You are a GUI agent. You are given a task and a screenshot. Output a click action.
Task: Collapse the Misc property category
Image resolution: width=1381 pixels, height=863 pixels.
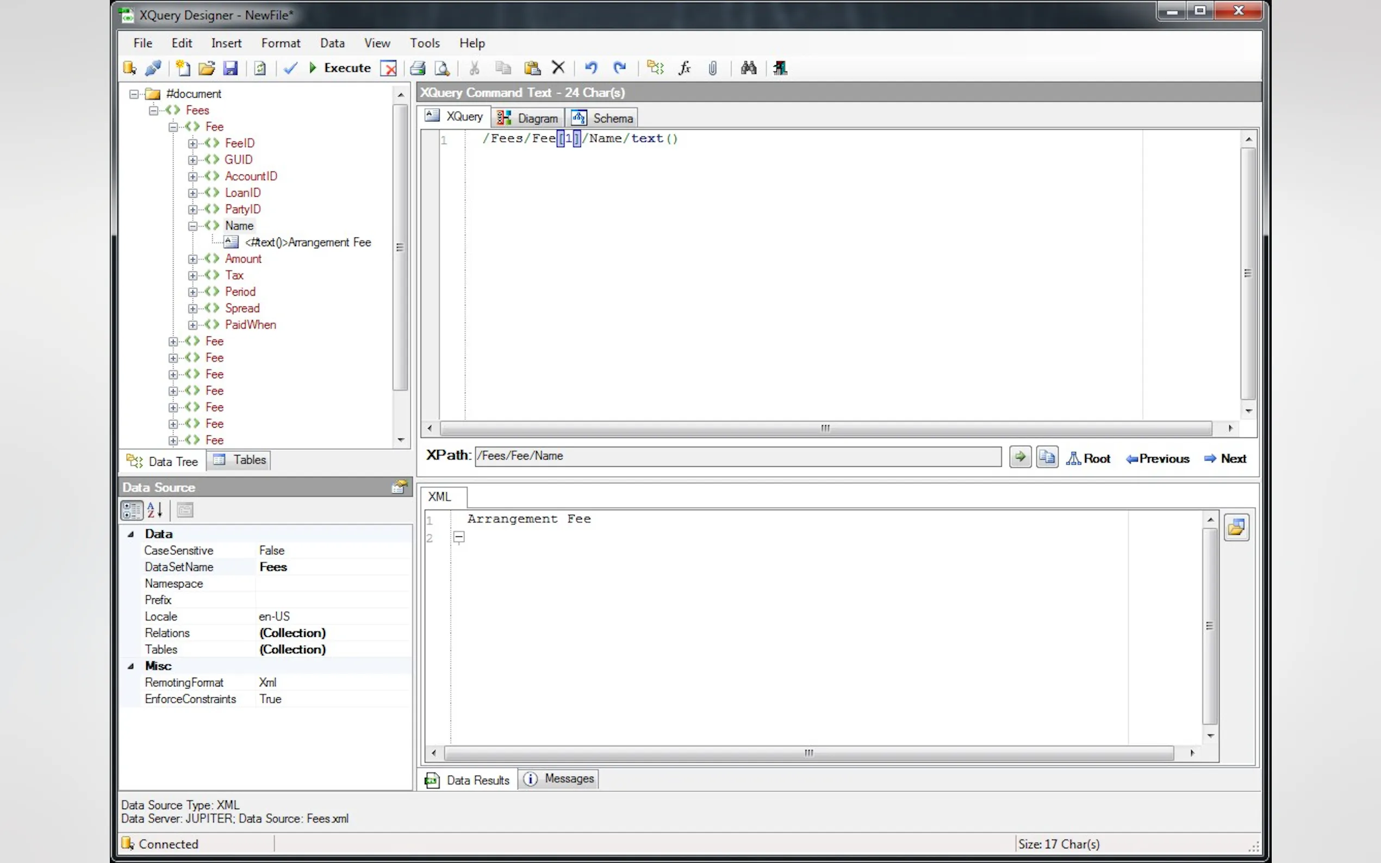pos(130,666)
